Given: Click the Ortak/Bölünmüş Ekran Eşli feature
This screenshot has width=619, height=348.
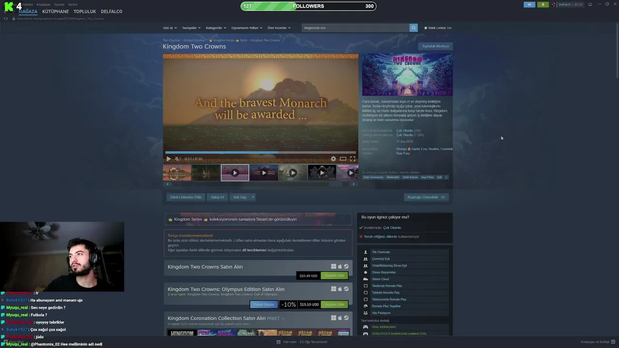Looking at the screenshot, I should [x=405, y=265].
